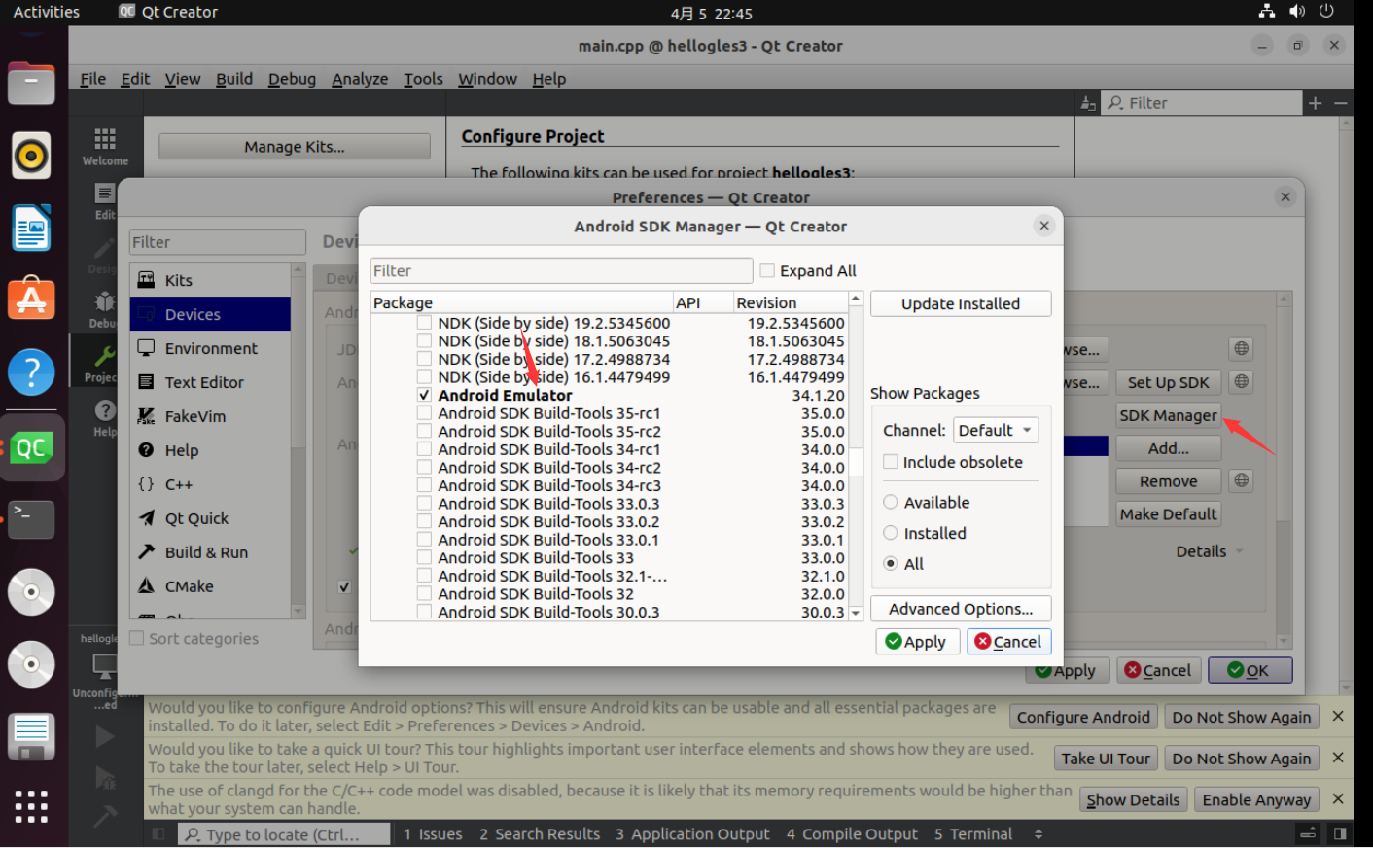Check NDK (Side by side) 19.2.5345600
The height and width of the screenshot is (848, 1373).
pos(424,322)
